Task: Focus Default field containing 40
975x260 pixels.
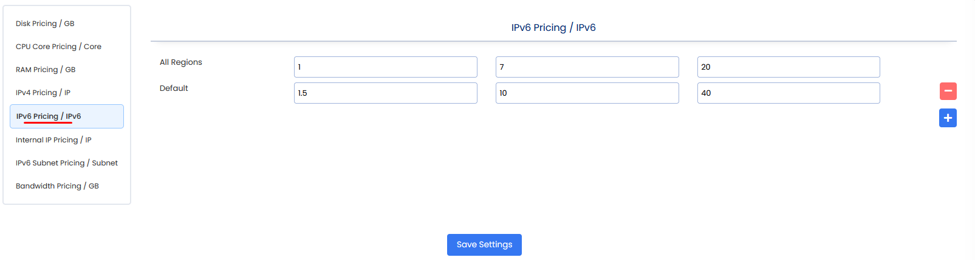Action: pos(788,93)
